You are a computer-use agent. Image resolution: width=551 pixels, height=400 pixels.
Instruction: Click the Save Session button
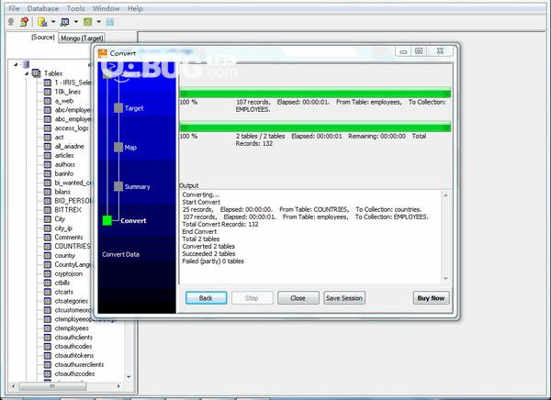pos(344,298)
